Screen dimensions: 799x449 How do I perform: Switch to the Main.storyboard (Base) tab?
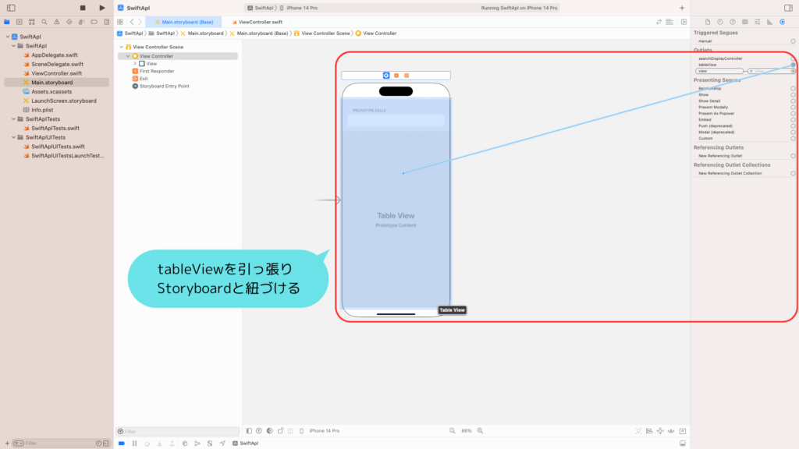pyautogui.click(x=183, y=22)
